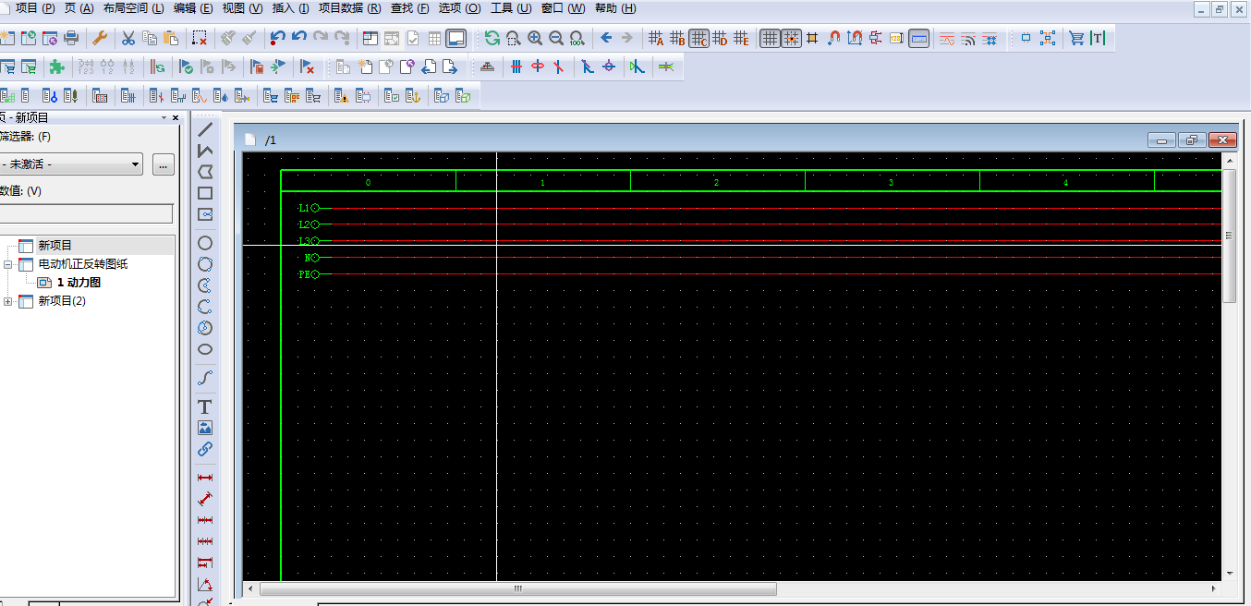
Task: Open the 1 动力图 page in tree
Action: click(78, 283)
